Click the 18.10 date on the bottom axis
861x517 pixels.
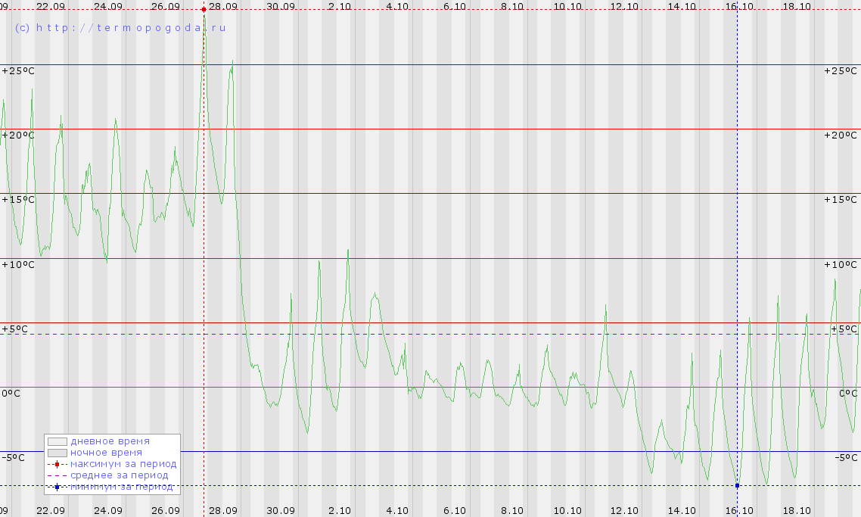[797, 510]
